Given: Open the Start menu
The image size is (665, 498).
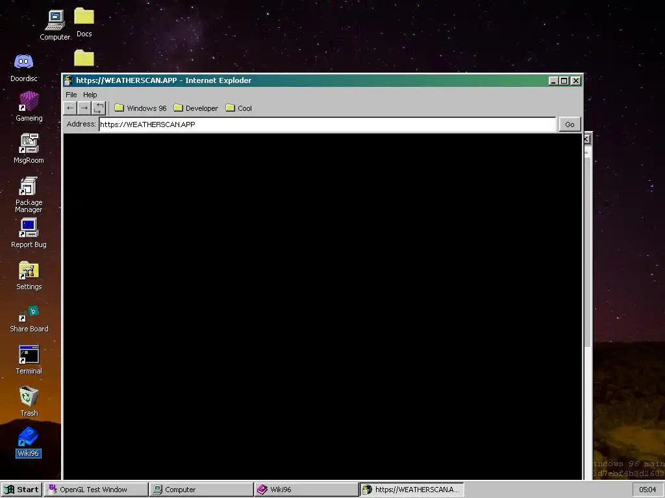Looking at the screenshot, I should point(21,490).
